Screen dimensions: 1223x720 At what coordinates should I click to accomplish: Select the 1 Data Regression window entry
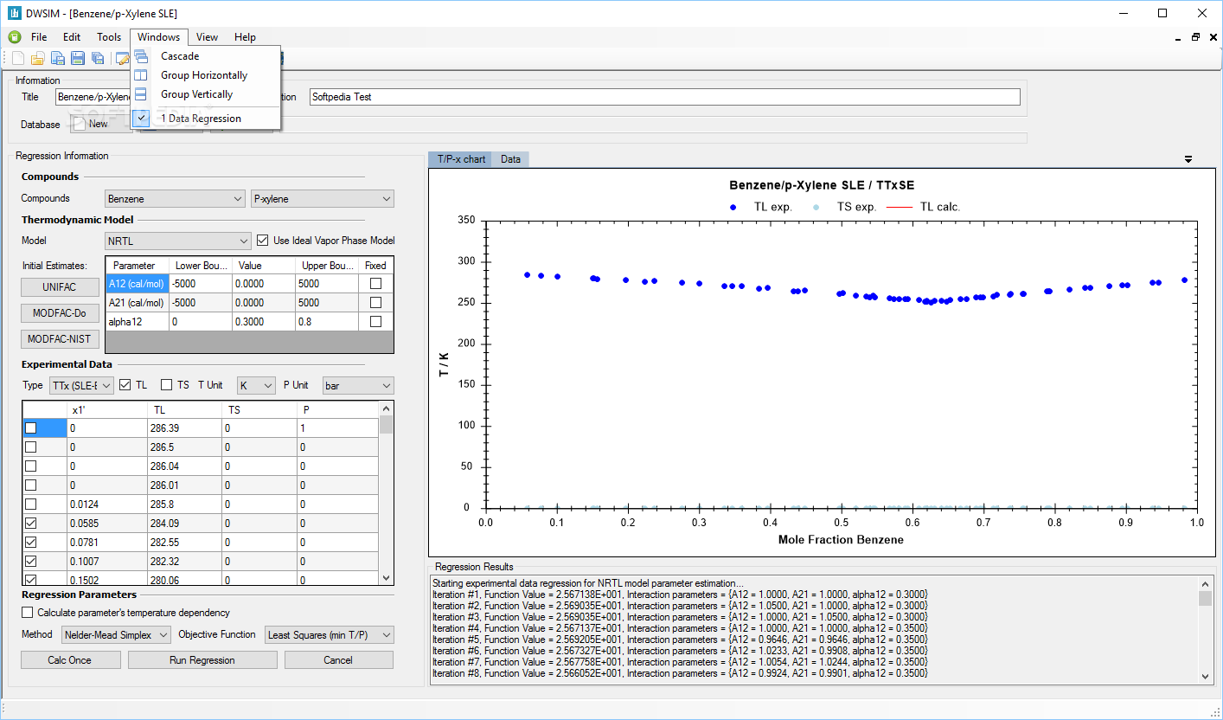[x=206, y=119]
